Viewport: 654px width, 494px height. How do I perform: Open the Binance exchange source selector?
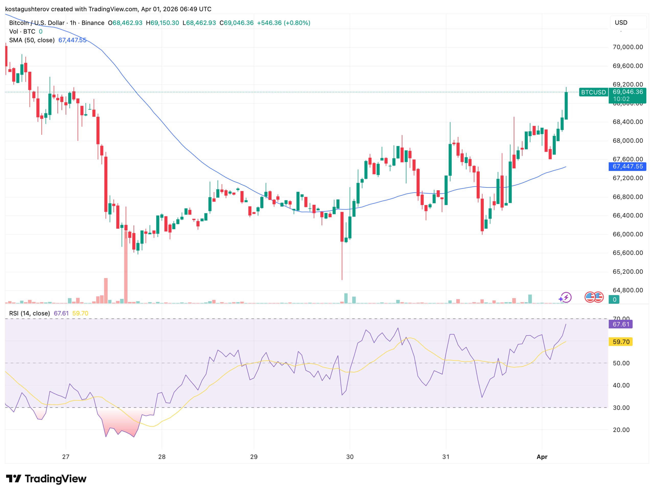[x=93, y=22]
